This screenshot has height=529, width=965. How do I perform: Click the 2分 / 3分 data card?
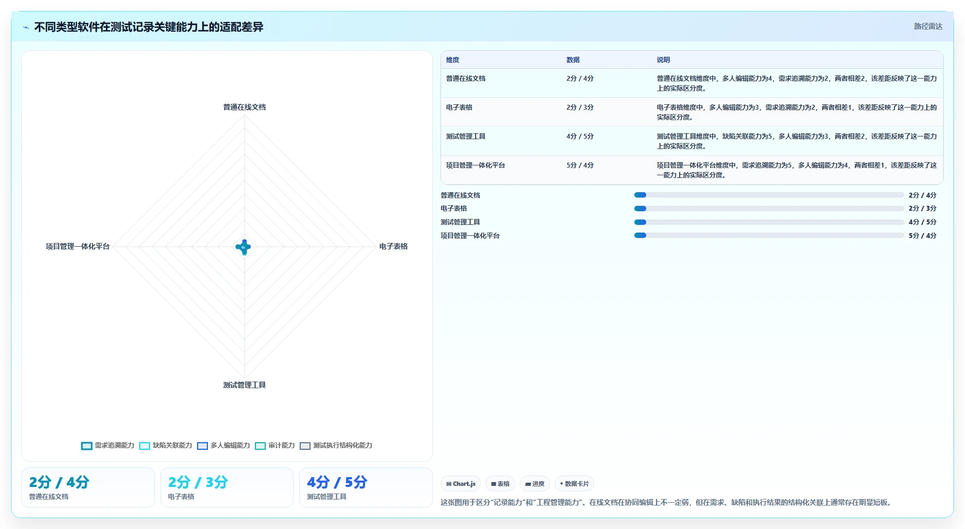tap(227, 488)
